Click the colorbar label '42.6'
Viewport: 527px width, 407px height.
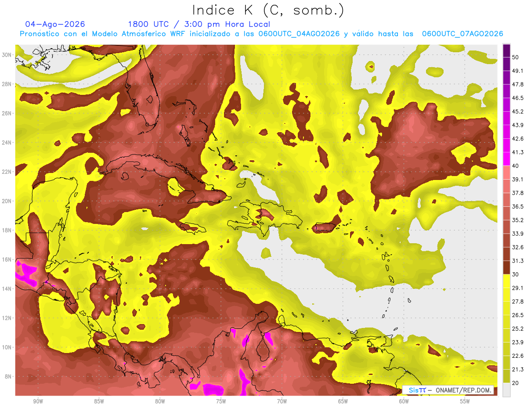pyautogui.click(x=518, y=139)
